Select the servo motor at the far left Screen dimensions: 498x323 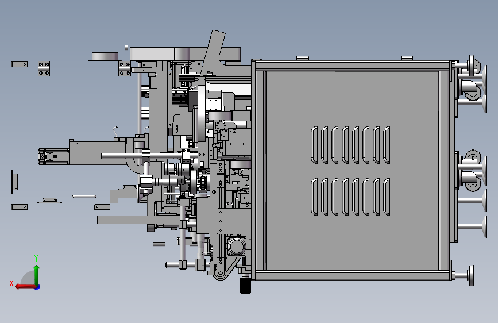pos(53,156)
